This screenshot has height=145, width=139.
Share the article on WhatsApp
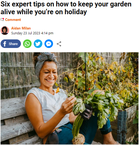27,44
